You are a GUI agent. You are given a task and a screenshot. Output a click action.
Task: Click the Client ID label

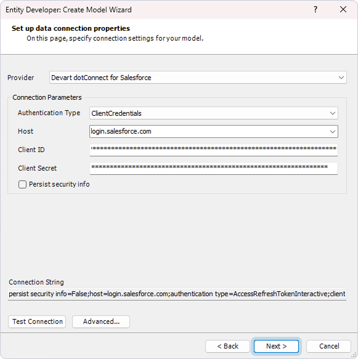pos(31,150)
